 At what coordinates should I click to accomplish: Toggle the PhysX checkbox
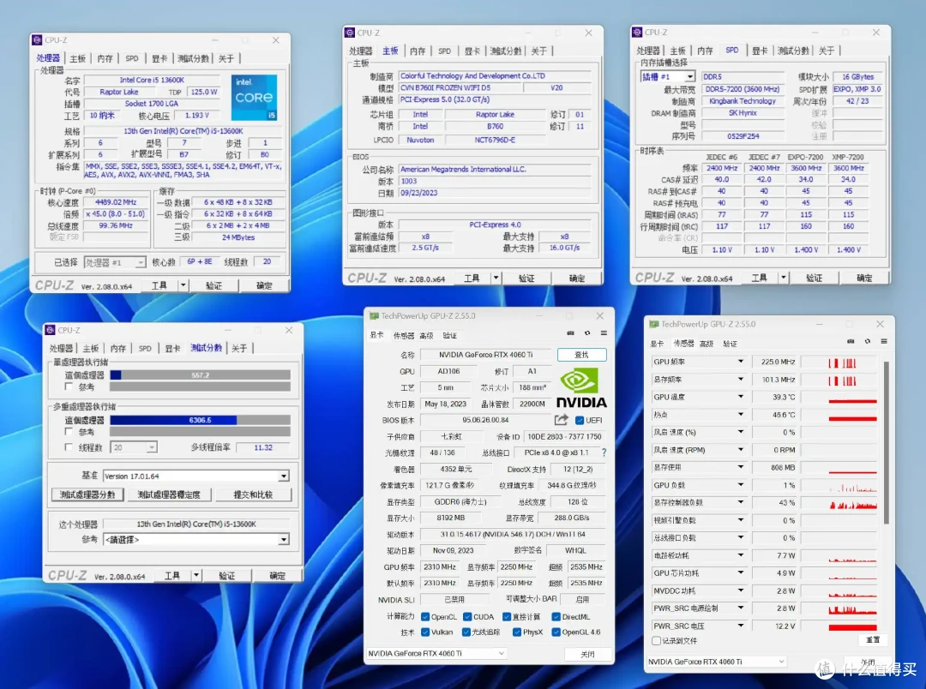(x=517, y=632)
